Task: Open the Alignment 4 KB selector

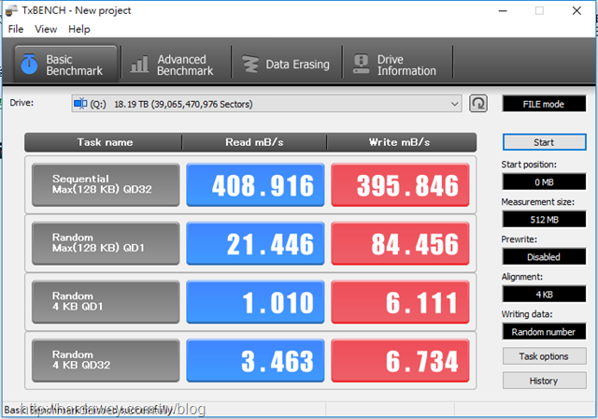Action: pyautogui.click(x=544, y=295)
